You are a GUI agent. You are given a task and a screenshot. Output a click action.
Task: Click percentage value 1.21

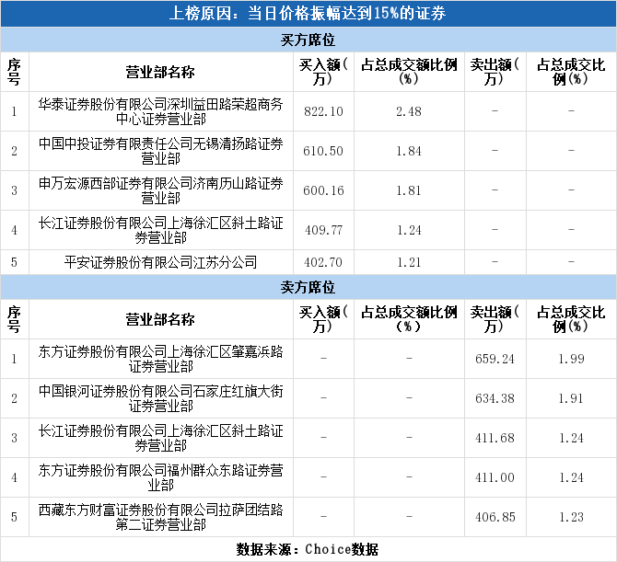(x=409, y=262)
